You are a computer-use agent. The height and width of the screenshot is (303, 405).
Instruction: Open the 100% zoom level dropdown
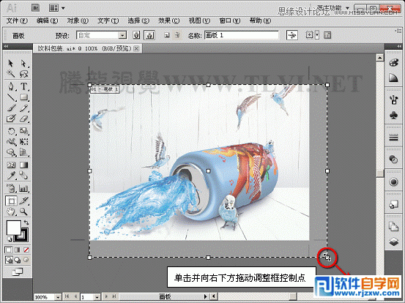tap(58, 297)
